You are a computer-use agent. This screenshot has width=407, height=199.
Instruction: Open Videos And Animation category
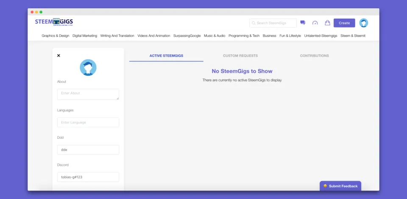(x=153, y=36)
